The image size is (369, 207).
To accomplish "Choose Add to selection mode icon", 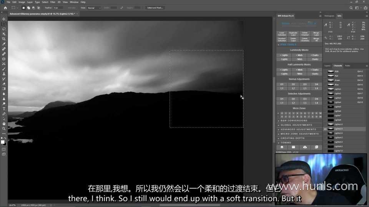I will (x=28, y=8).
